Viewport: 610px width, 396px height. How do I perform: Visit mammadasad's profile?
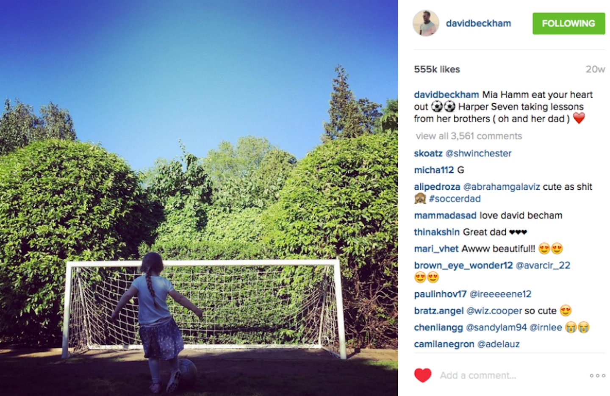445,216
